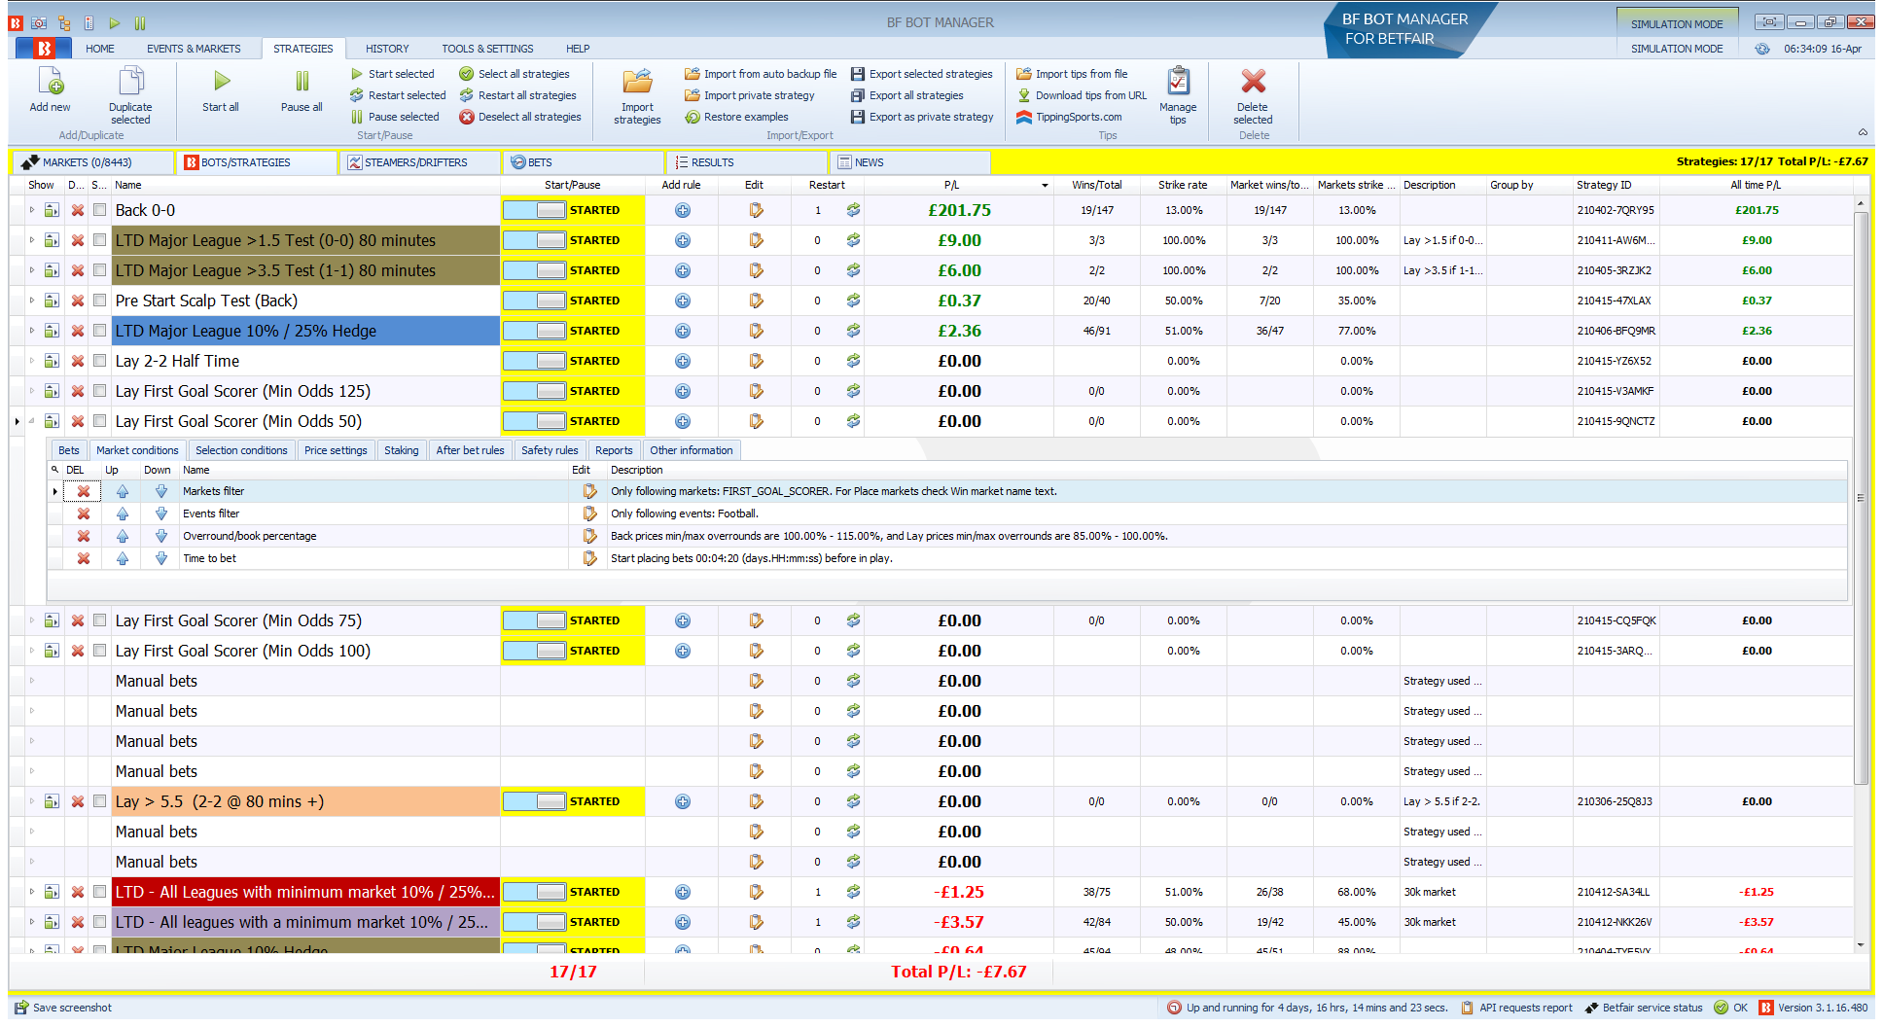Tick checkbox for LTD Major League >1.5 Test
Viewport: 1883px width, 1027px height.
click(100, 240)
